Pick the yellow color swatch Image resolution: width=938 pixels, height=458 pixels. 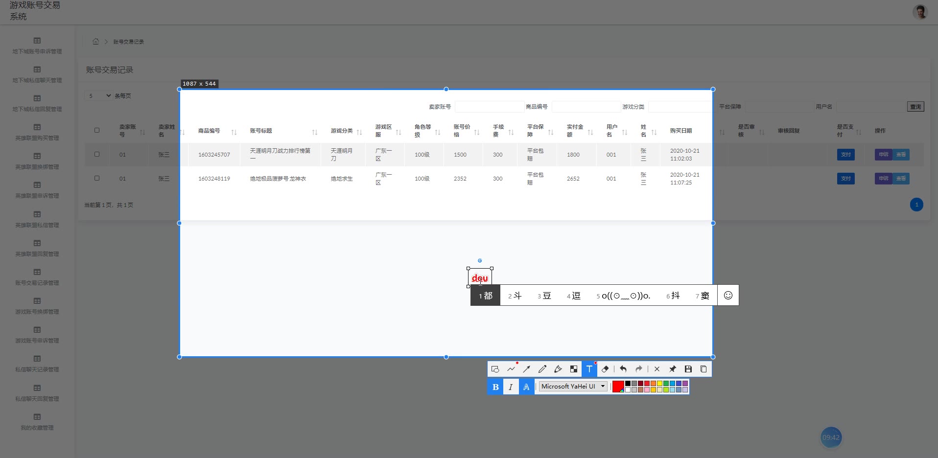click(x=659, y=384)
